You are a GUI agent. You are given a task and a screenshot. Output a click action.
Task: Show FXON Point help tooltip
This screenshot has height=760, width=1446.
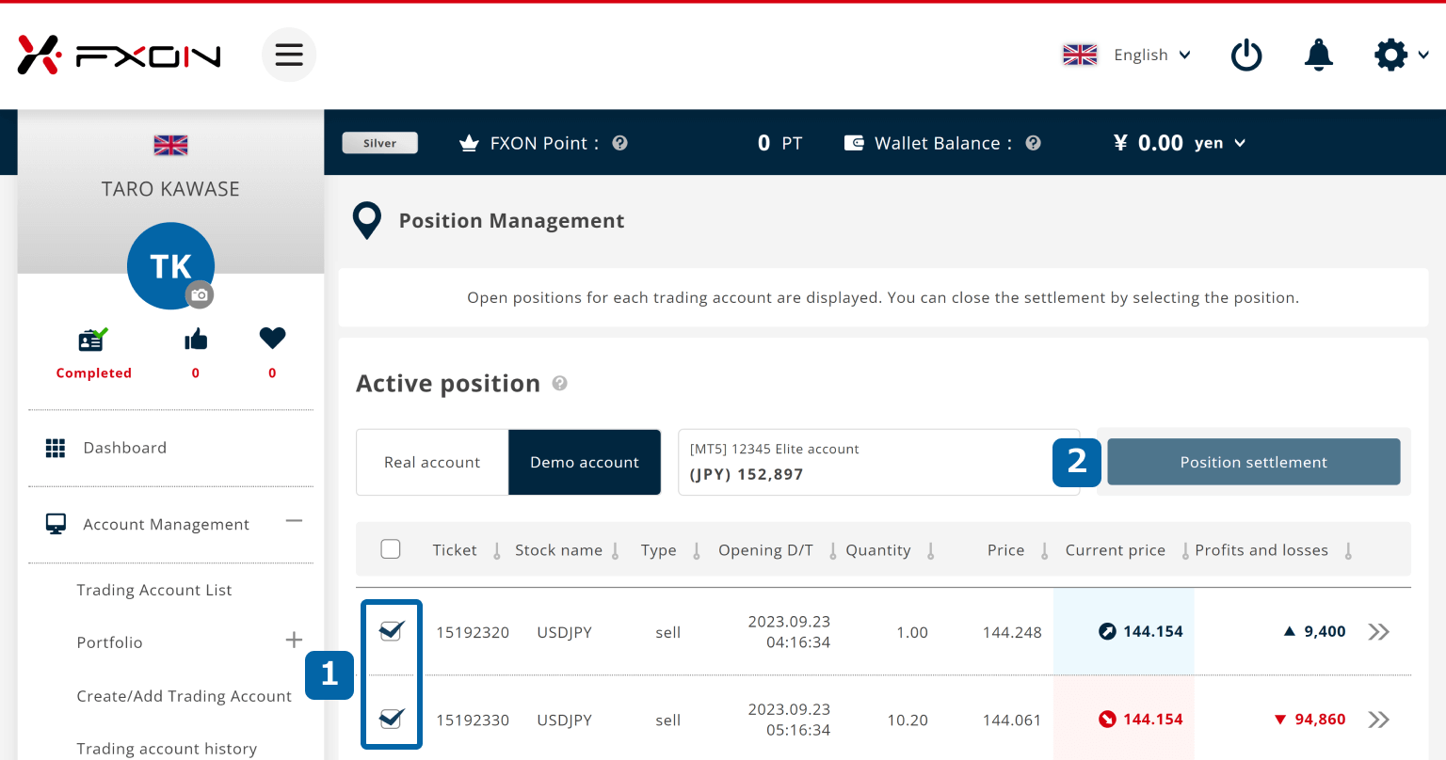pos(619,143)
